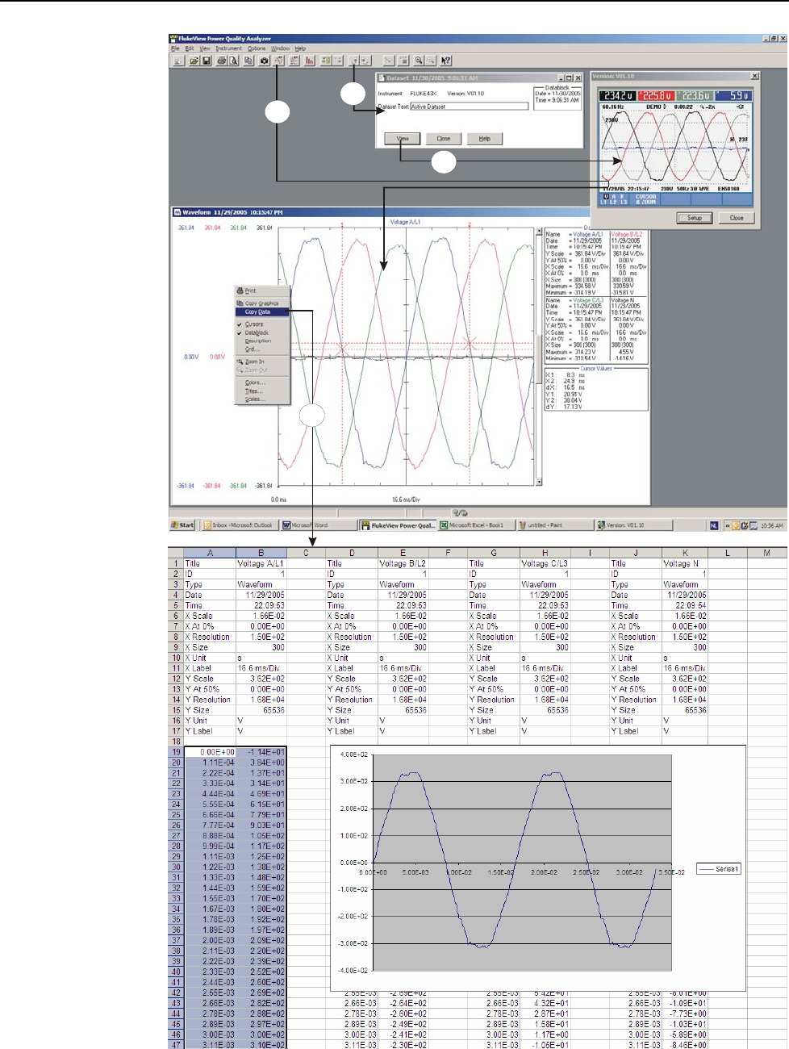Click the Waveform scrollbar down arrow
The image size is (789, 1049).
click(x=539, y=482)
